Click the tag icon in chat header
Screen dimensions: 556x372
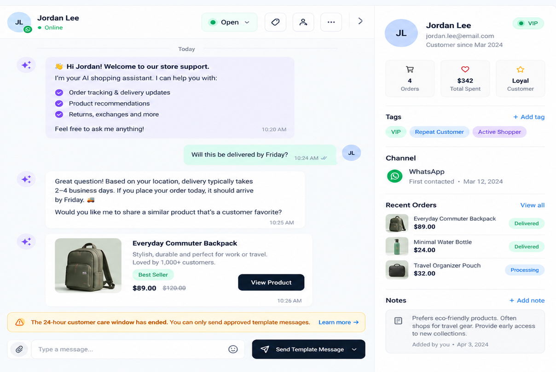pyautogui.click(x=275, y=22)
